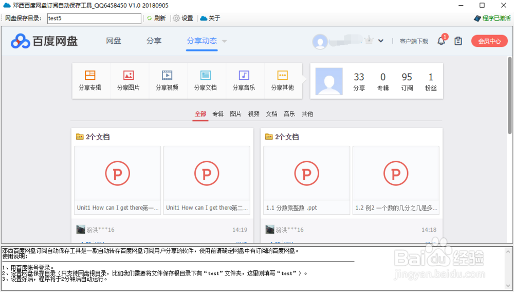Image resolution: width=514 pixels, height=292 pixels.
Task: Click the 网盘保存目录 input field
Action: (94, 19)
